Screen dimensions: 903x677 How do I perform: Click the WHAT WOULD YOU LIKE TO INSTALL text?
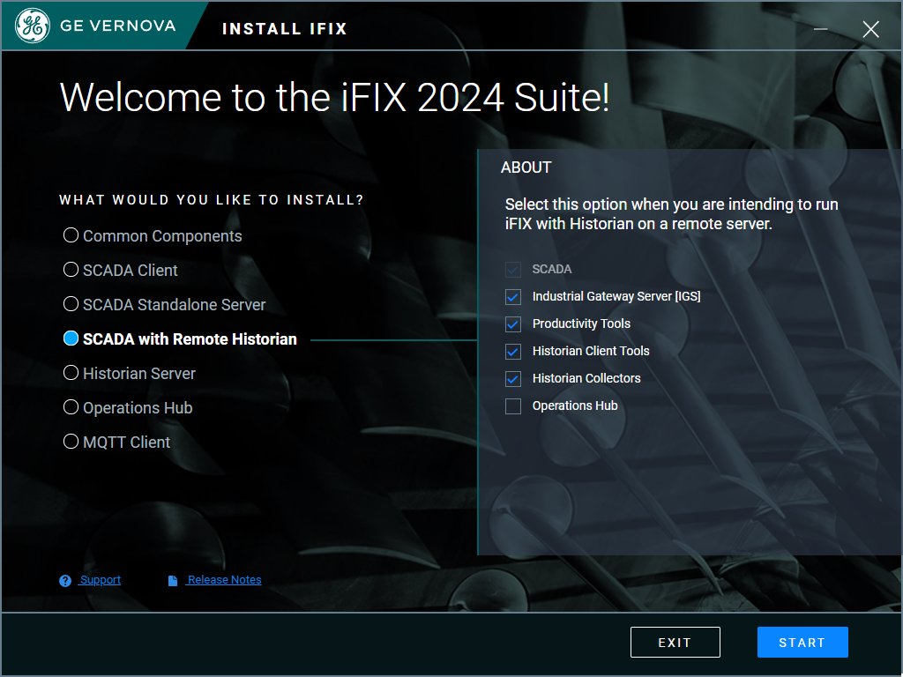212,200
